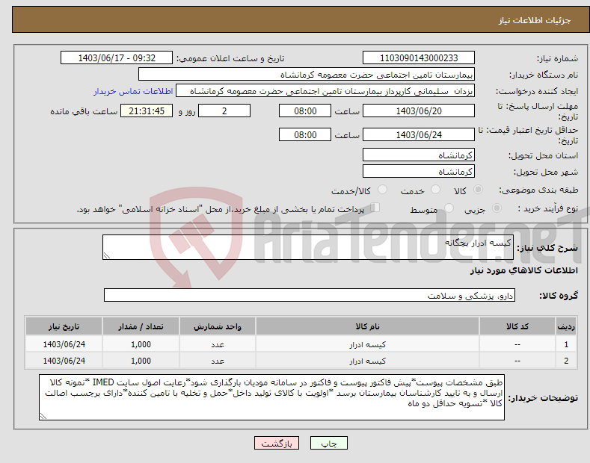Click row number 2 cell
Screen dimensions: 590x463
[566, 361]
